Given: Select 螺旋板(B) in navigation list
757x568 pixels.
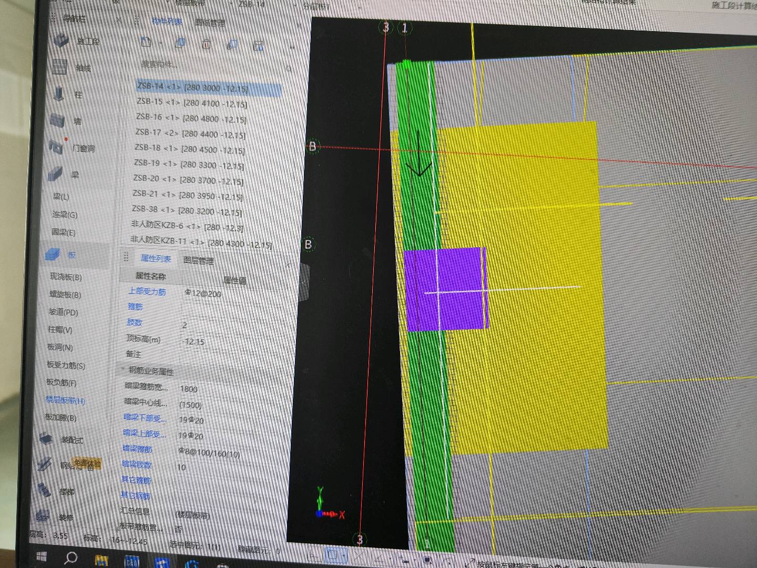Looking at the screenshot, I should tap(65, 295).
